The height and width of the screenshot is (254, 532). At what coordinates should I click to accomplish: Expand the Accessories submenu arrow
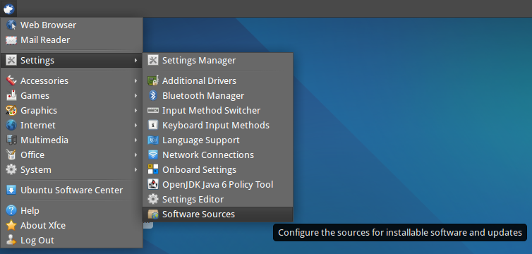[135, 80]
